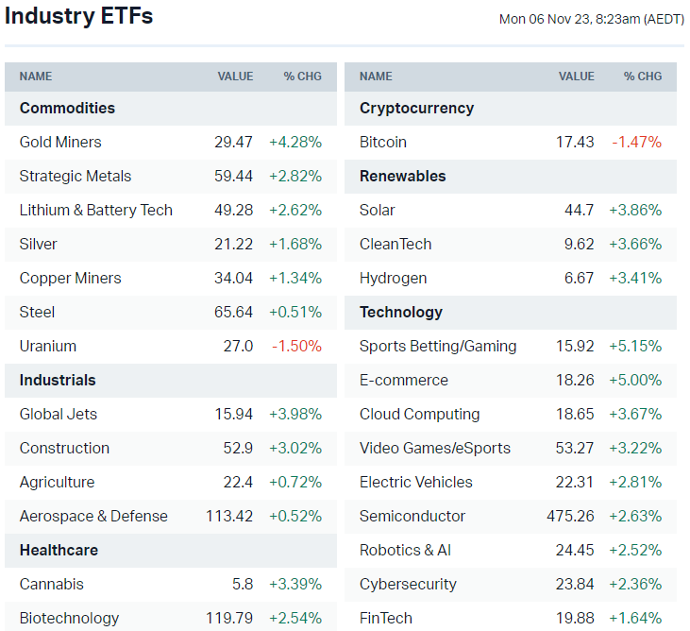The image size is (690, 631).
Task: Select Lithium & Battery Tech ETF
Action: 96,210
